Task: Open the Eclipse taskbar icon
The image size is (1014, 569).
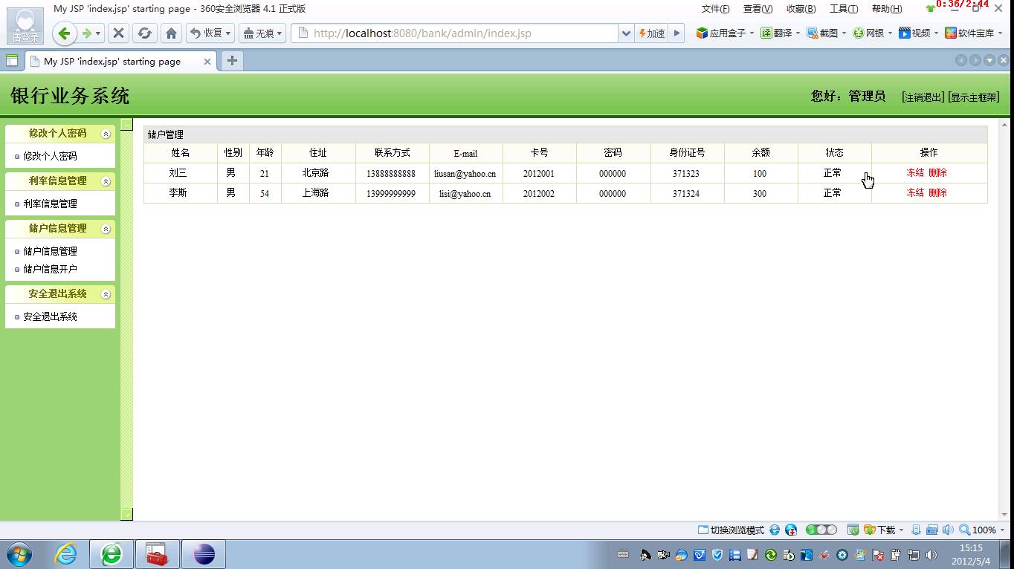Action: coord(203,554)
